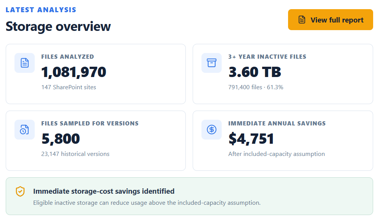Click the dollar icon beside Annual Savings
Viewport: 380px width, 220px height.
point(211,130)
